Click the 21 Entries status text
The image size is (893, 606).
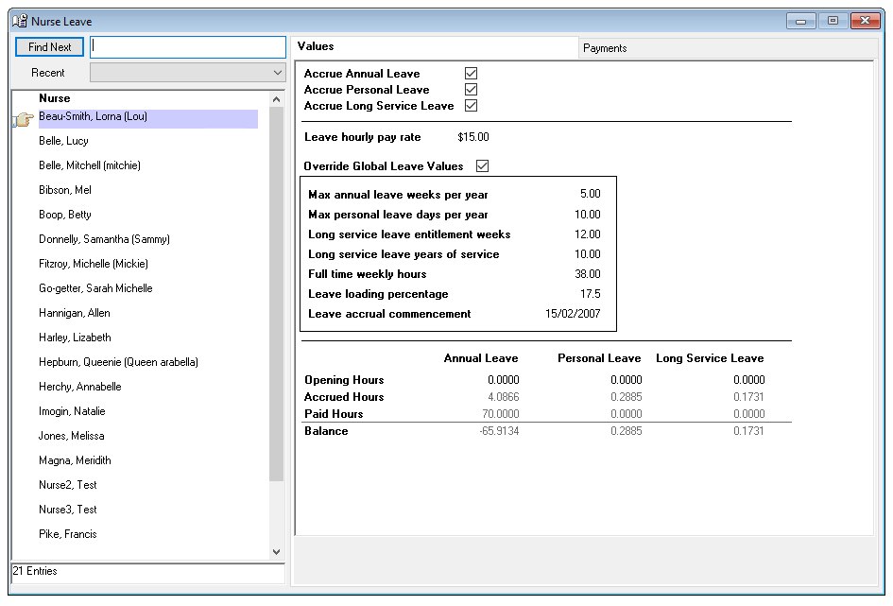pyautogui.click(x=35, y=571)
